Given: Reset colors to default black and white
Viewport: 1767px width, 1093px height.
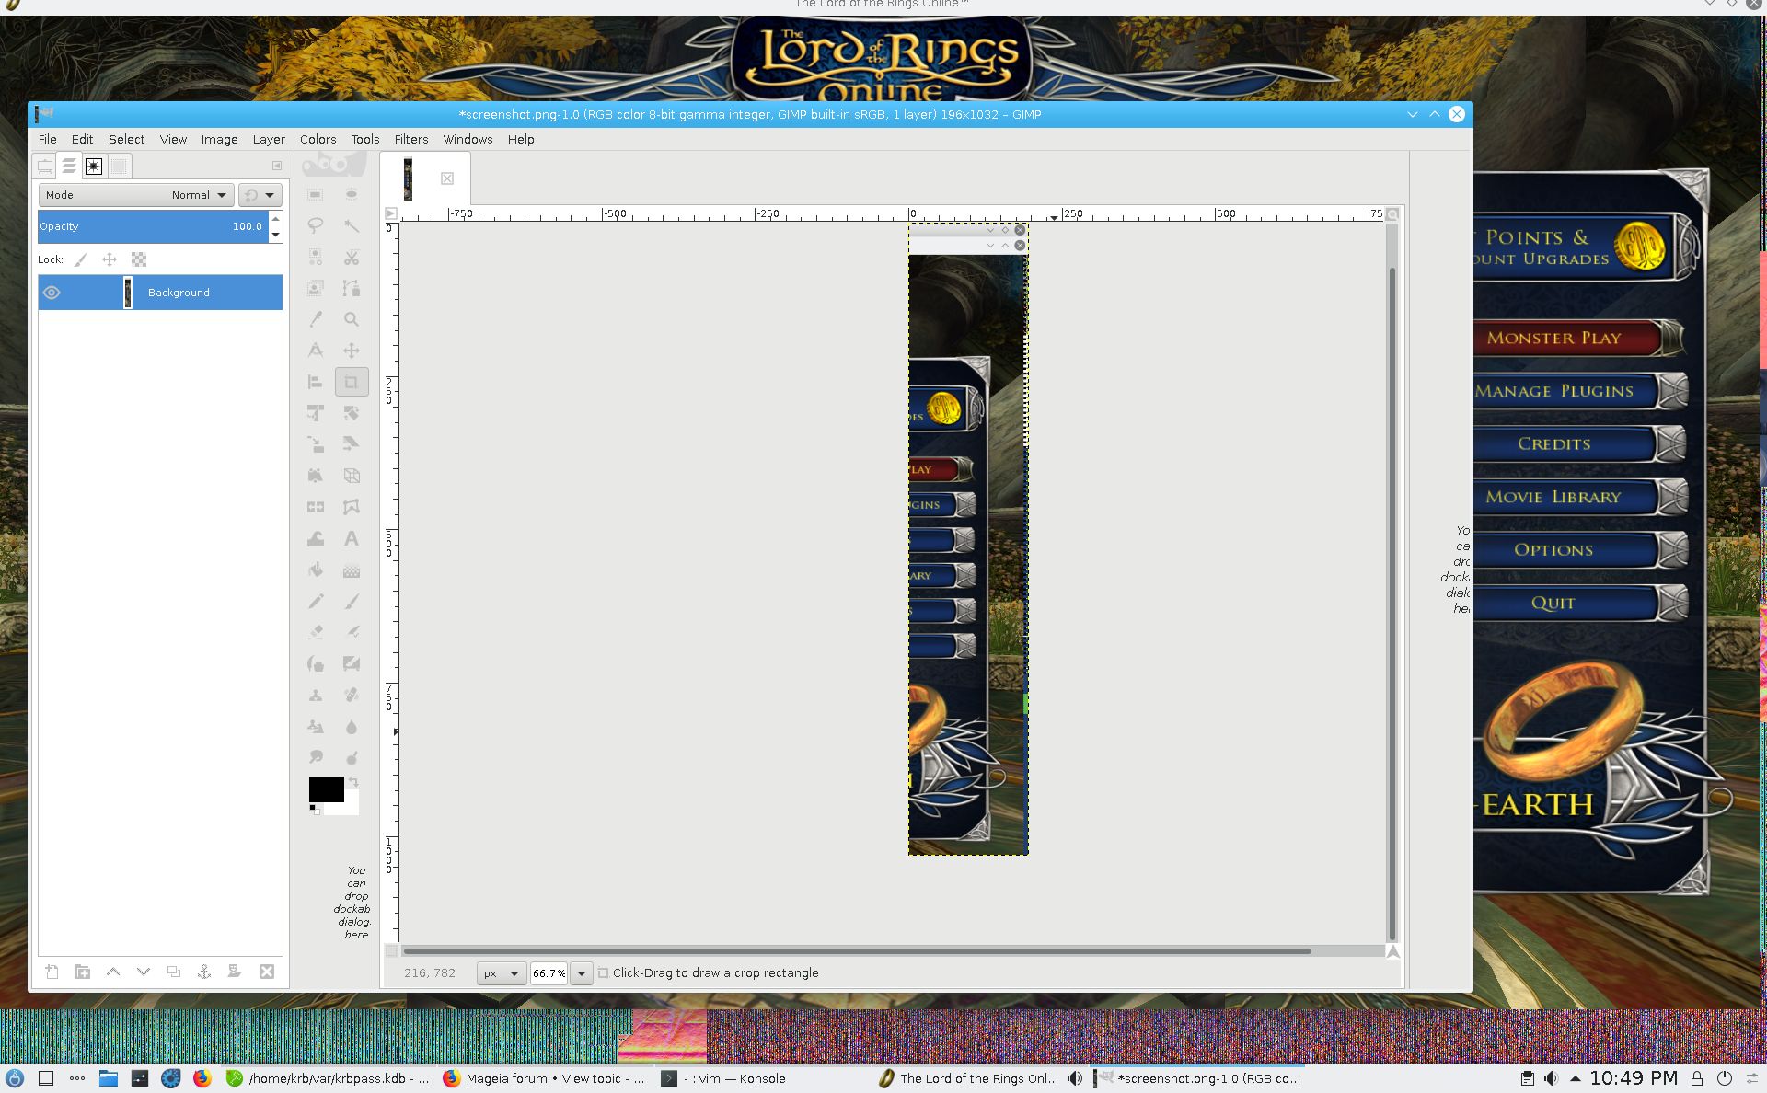Looking at the screenshot, I should pos(315,810).
